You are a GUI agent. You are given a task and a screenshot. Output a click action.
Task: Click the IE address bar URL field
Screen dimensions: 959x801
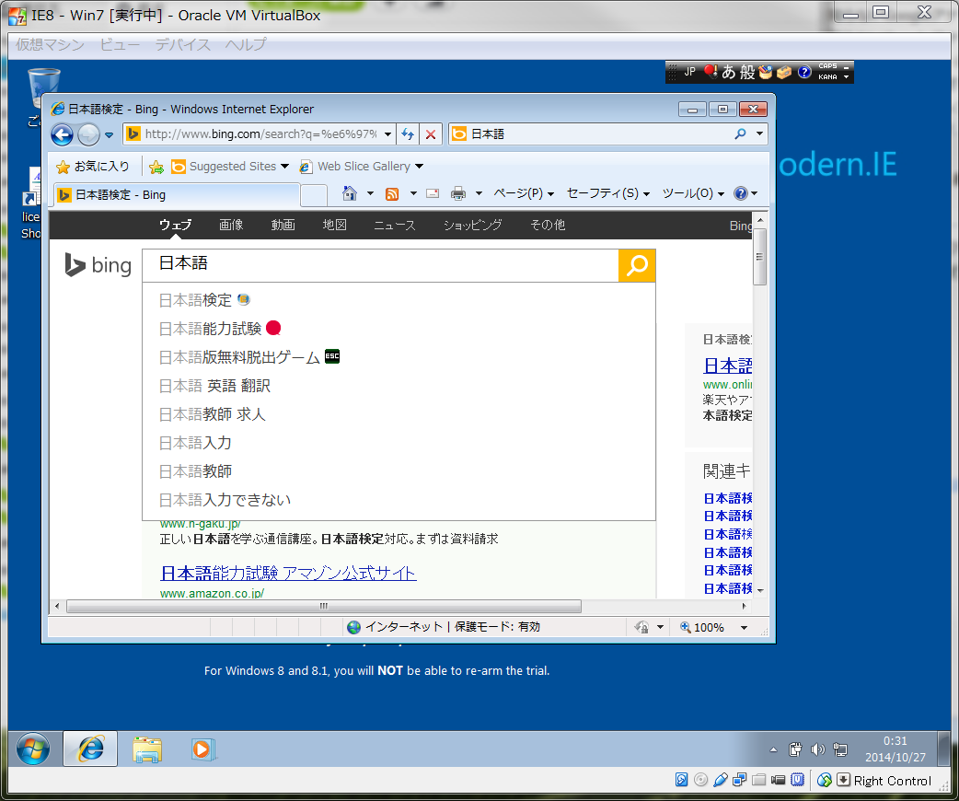tap(260, 134)
